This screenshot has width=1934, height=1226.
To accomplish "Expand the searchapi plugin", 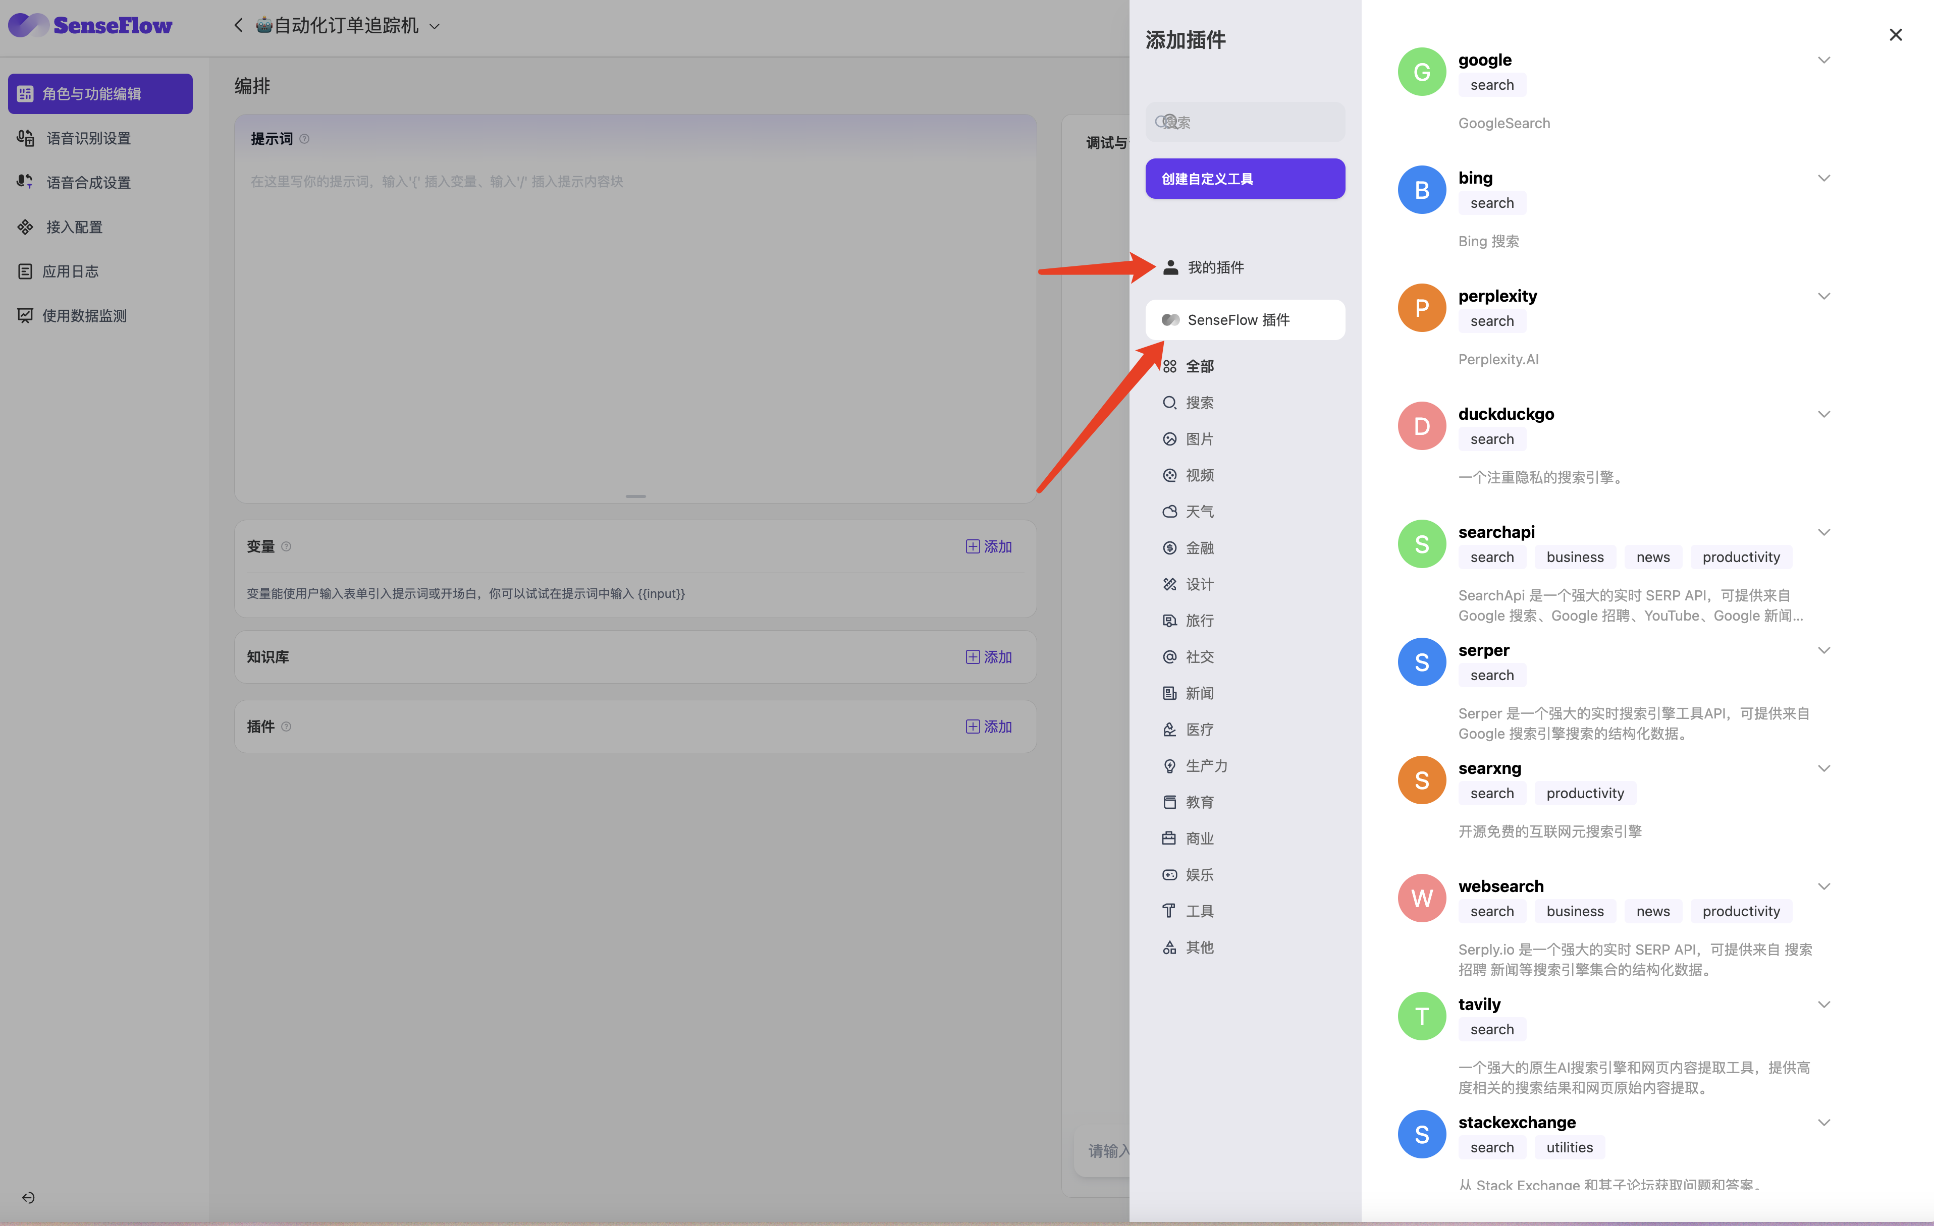I will click(x=1824, y=532).
